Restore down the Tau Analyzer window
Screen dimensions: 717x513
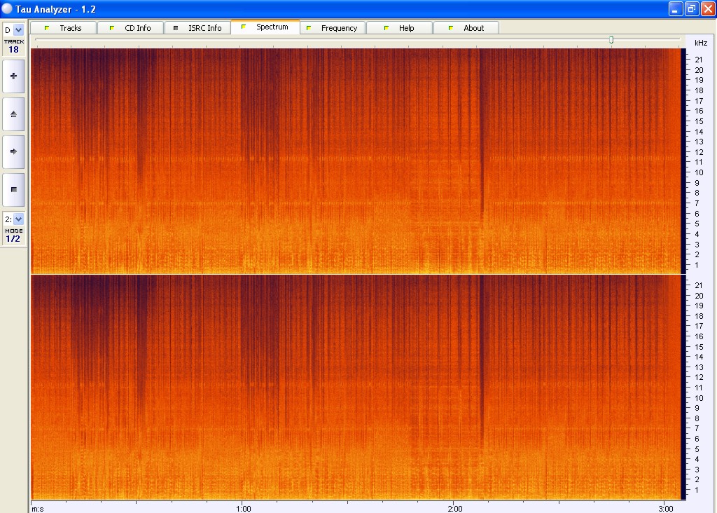[692, 8]
